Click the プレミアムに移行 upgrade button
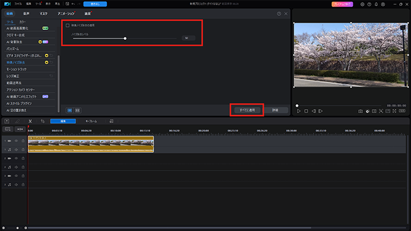This screenshot has height=231, width=411. [342, 4]
